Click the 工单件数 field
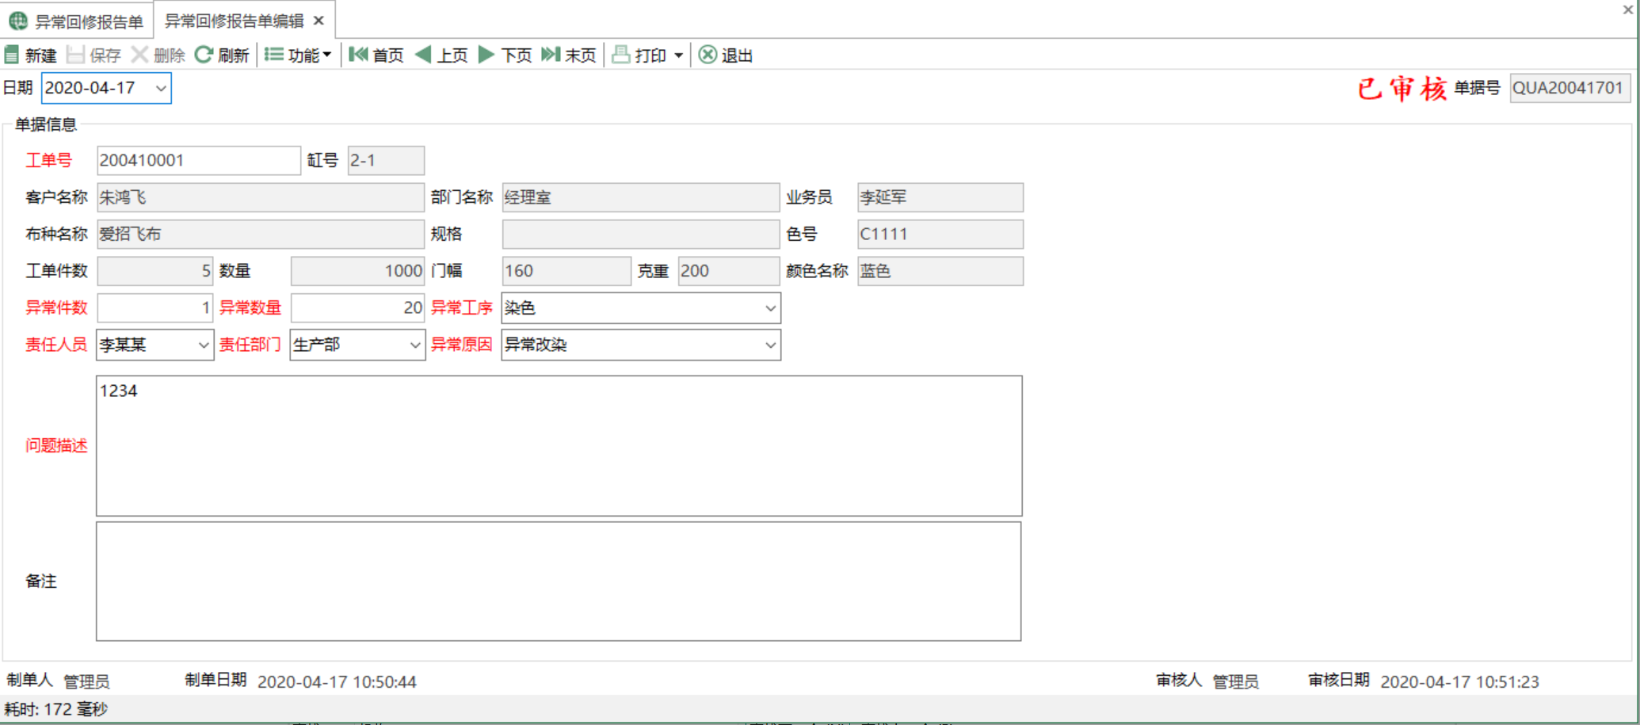 [154, 271]
